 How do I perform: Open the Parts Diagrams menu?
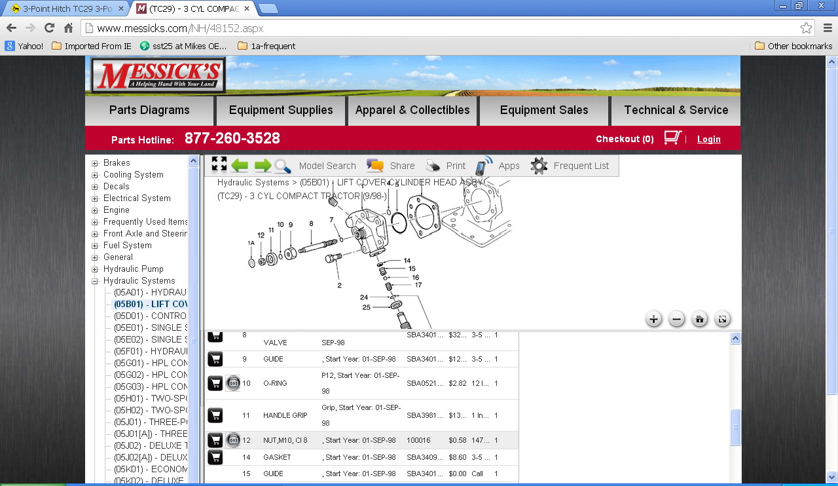pos(149,110)
